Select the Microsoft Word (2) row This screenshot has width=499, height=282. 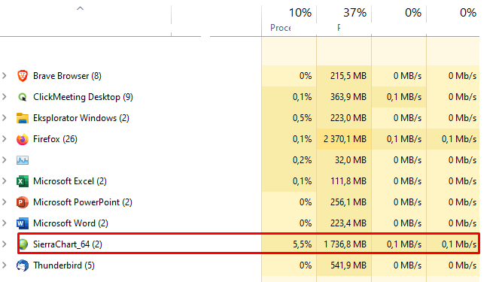click(x=239, y=223)
